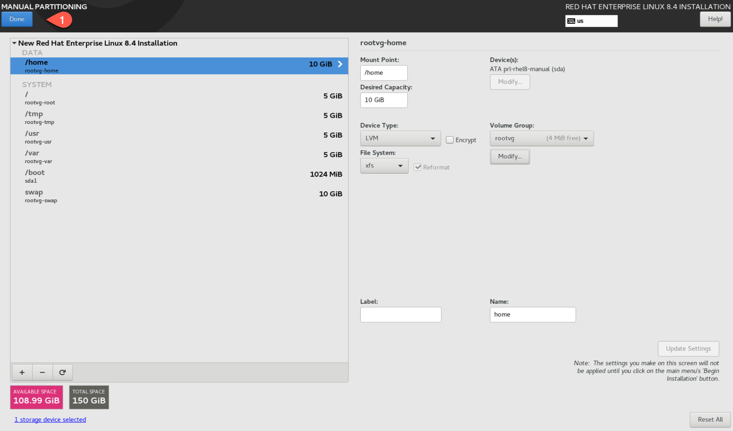Click Update Settings button

pos(688,348)
